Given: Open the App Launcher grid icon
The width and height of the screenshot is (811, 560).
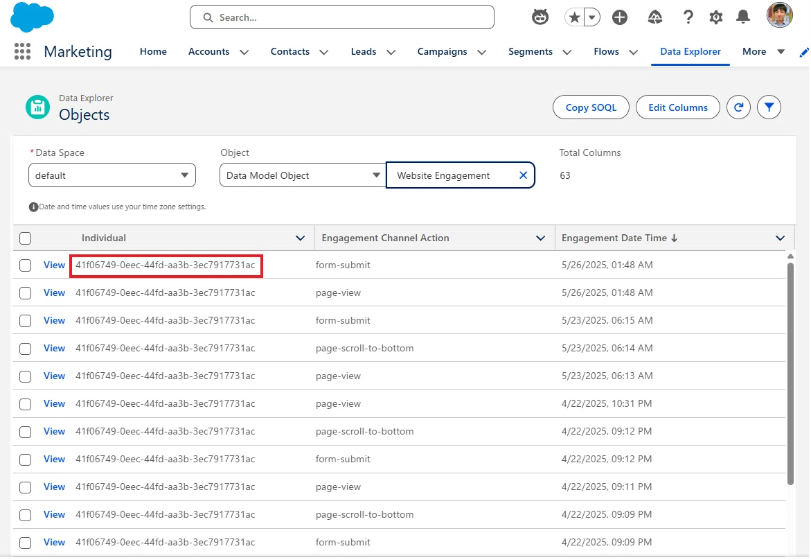Looking at the screenshot, I should (x=22, y=51).
